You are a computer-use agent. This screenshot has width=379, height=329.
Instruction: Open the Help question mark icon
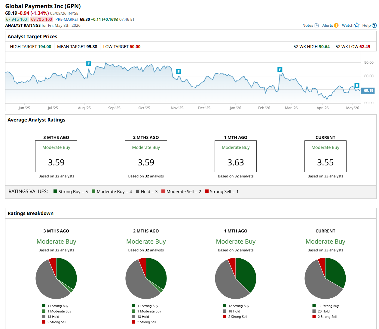[374, 26]
